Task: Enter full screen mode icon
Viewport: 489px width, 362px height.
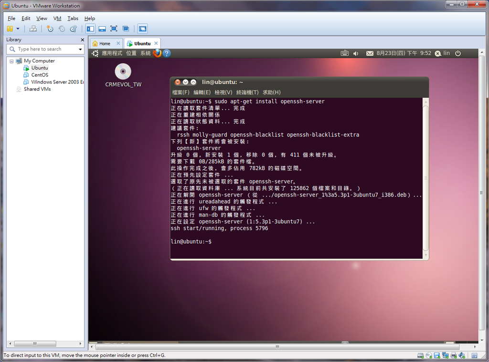Action: tap(114, 29)
